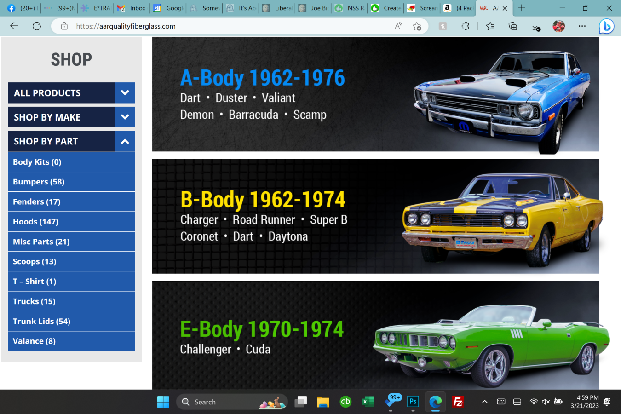Image resolution: width=621 pixels, height=414 pixels.
Task: Close the active AAR tab
Action: point(505,8)
